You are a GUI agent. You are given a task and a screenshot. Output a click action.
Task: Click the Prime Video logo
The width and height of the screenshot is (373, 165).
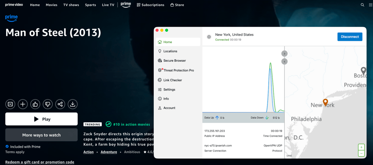(x=14, y=4)
